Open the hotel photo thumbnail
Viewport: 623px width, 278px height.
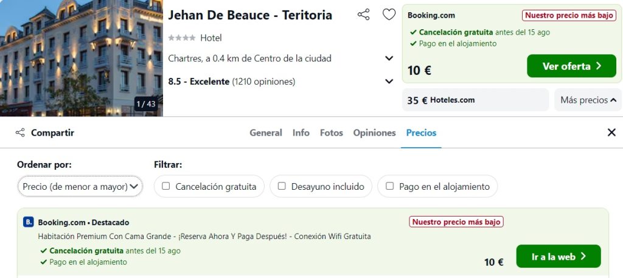82,58
